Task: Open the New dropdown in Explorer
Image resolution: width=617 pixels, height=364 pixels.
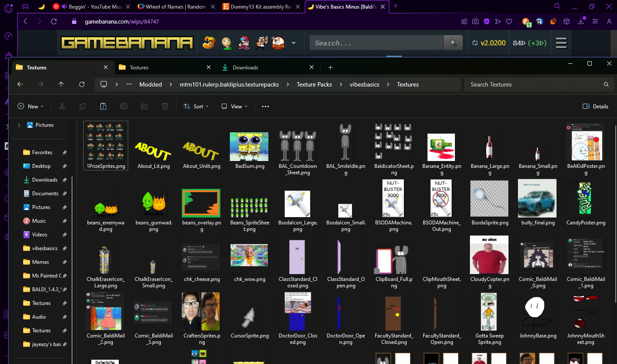Action: point(30,106)
